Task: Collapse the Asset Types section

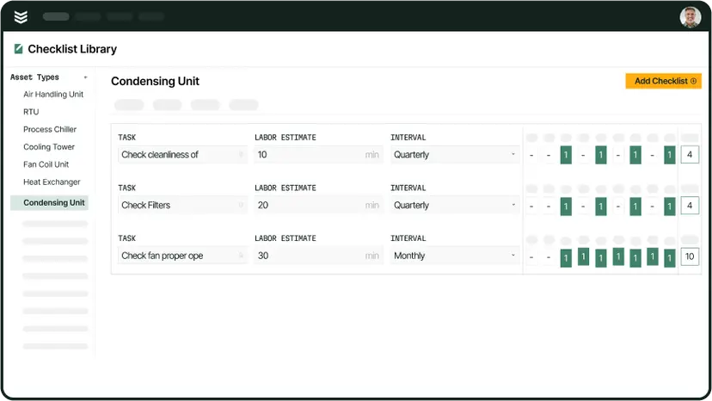Action: pyautogui.click(x=85, y=77)
